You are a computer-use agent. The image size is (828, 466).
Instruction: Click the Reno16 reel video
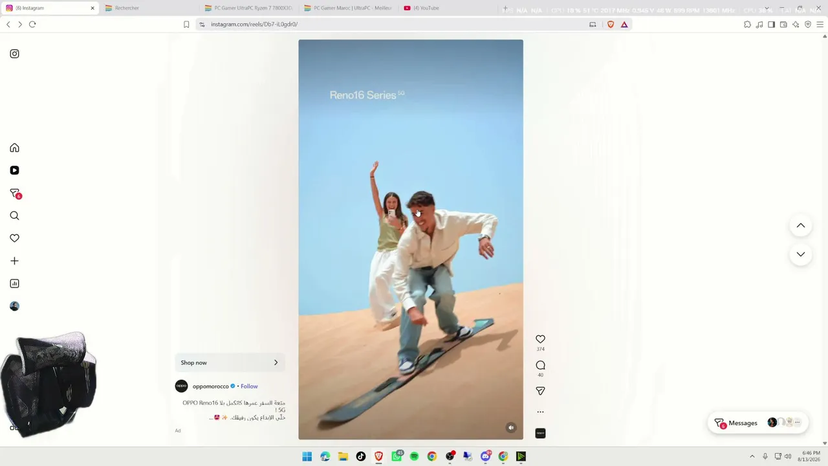tap(411, 239)
